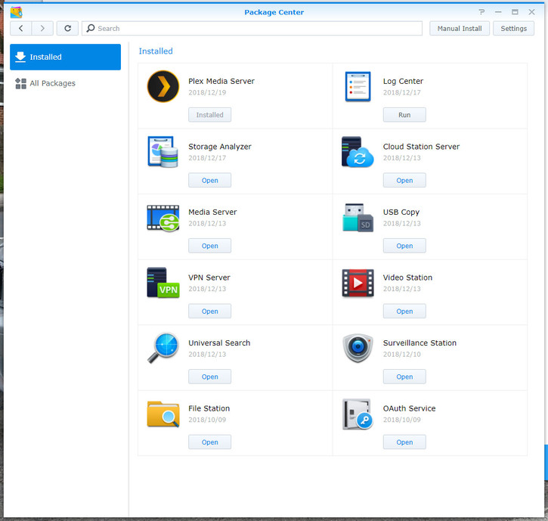Click the Installed button under Plex Media Server
The image size is (548, 521).
coord(209,115)
